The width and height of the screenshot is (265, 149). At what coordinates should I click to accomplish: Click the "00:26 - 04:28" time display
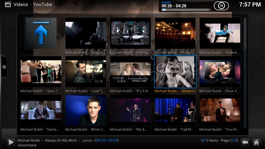(174, 6)
